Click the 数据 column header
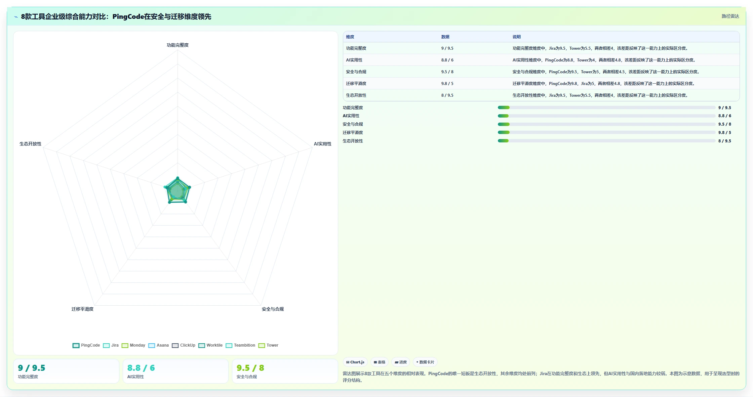 coord(445,37)
